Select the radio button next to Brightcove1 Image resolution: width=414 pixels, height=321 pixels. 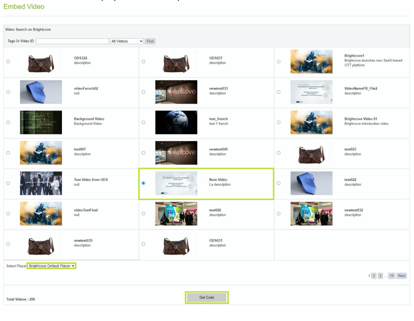279,61
